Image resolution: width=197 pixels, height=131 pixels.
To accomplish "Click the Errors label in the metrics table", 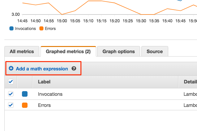I will point(44,105).
